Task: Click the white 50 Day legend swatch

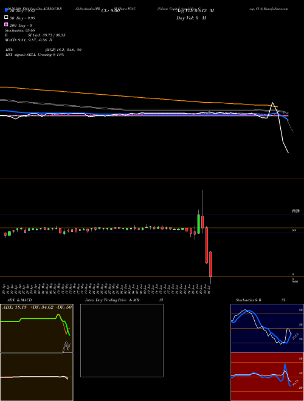Action: 6,18
